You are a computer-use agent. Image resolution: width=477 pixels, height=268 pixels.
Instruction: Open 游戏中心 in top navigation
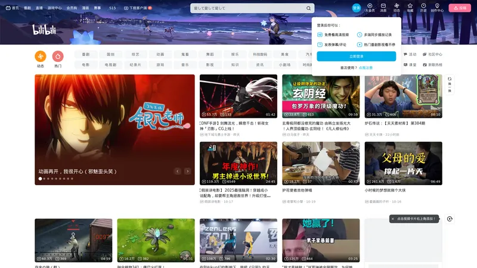click(x=54, y=8)
